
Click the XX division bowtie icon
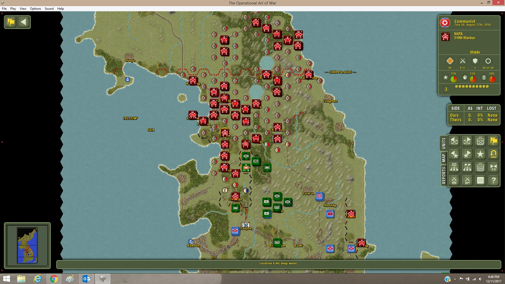(x=494, y=167)
